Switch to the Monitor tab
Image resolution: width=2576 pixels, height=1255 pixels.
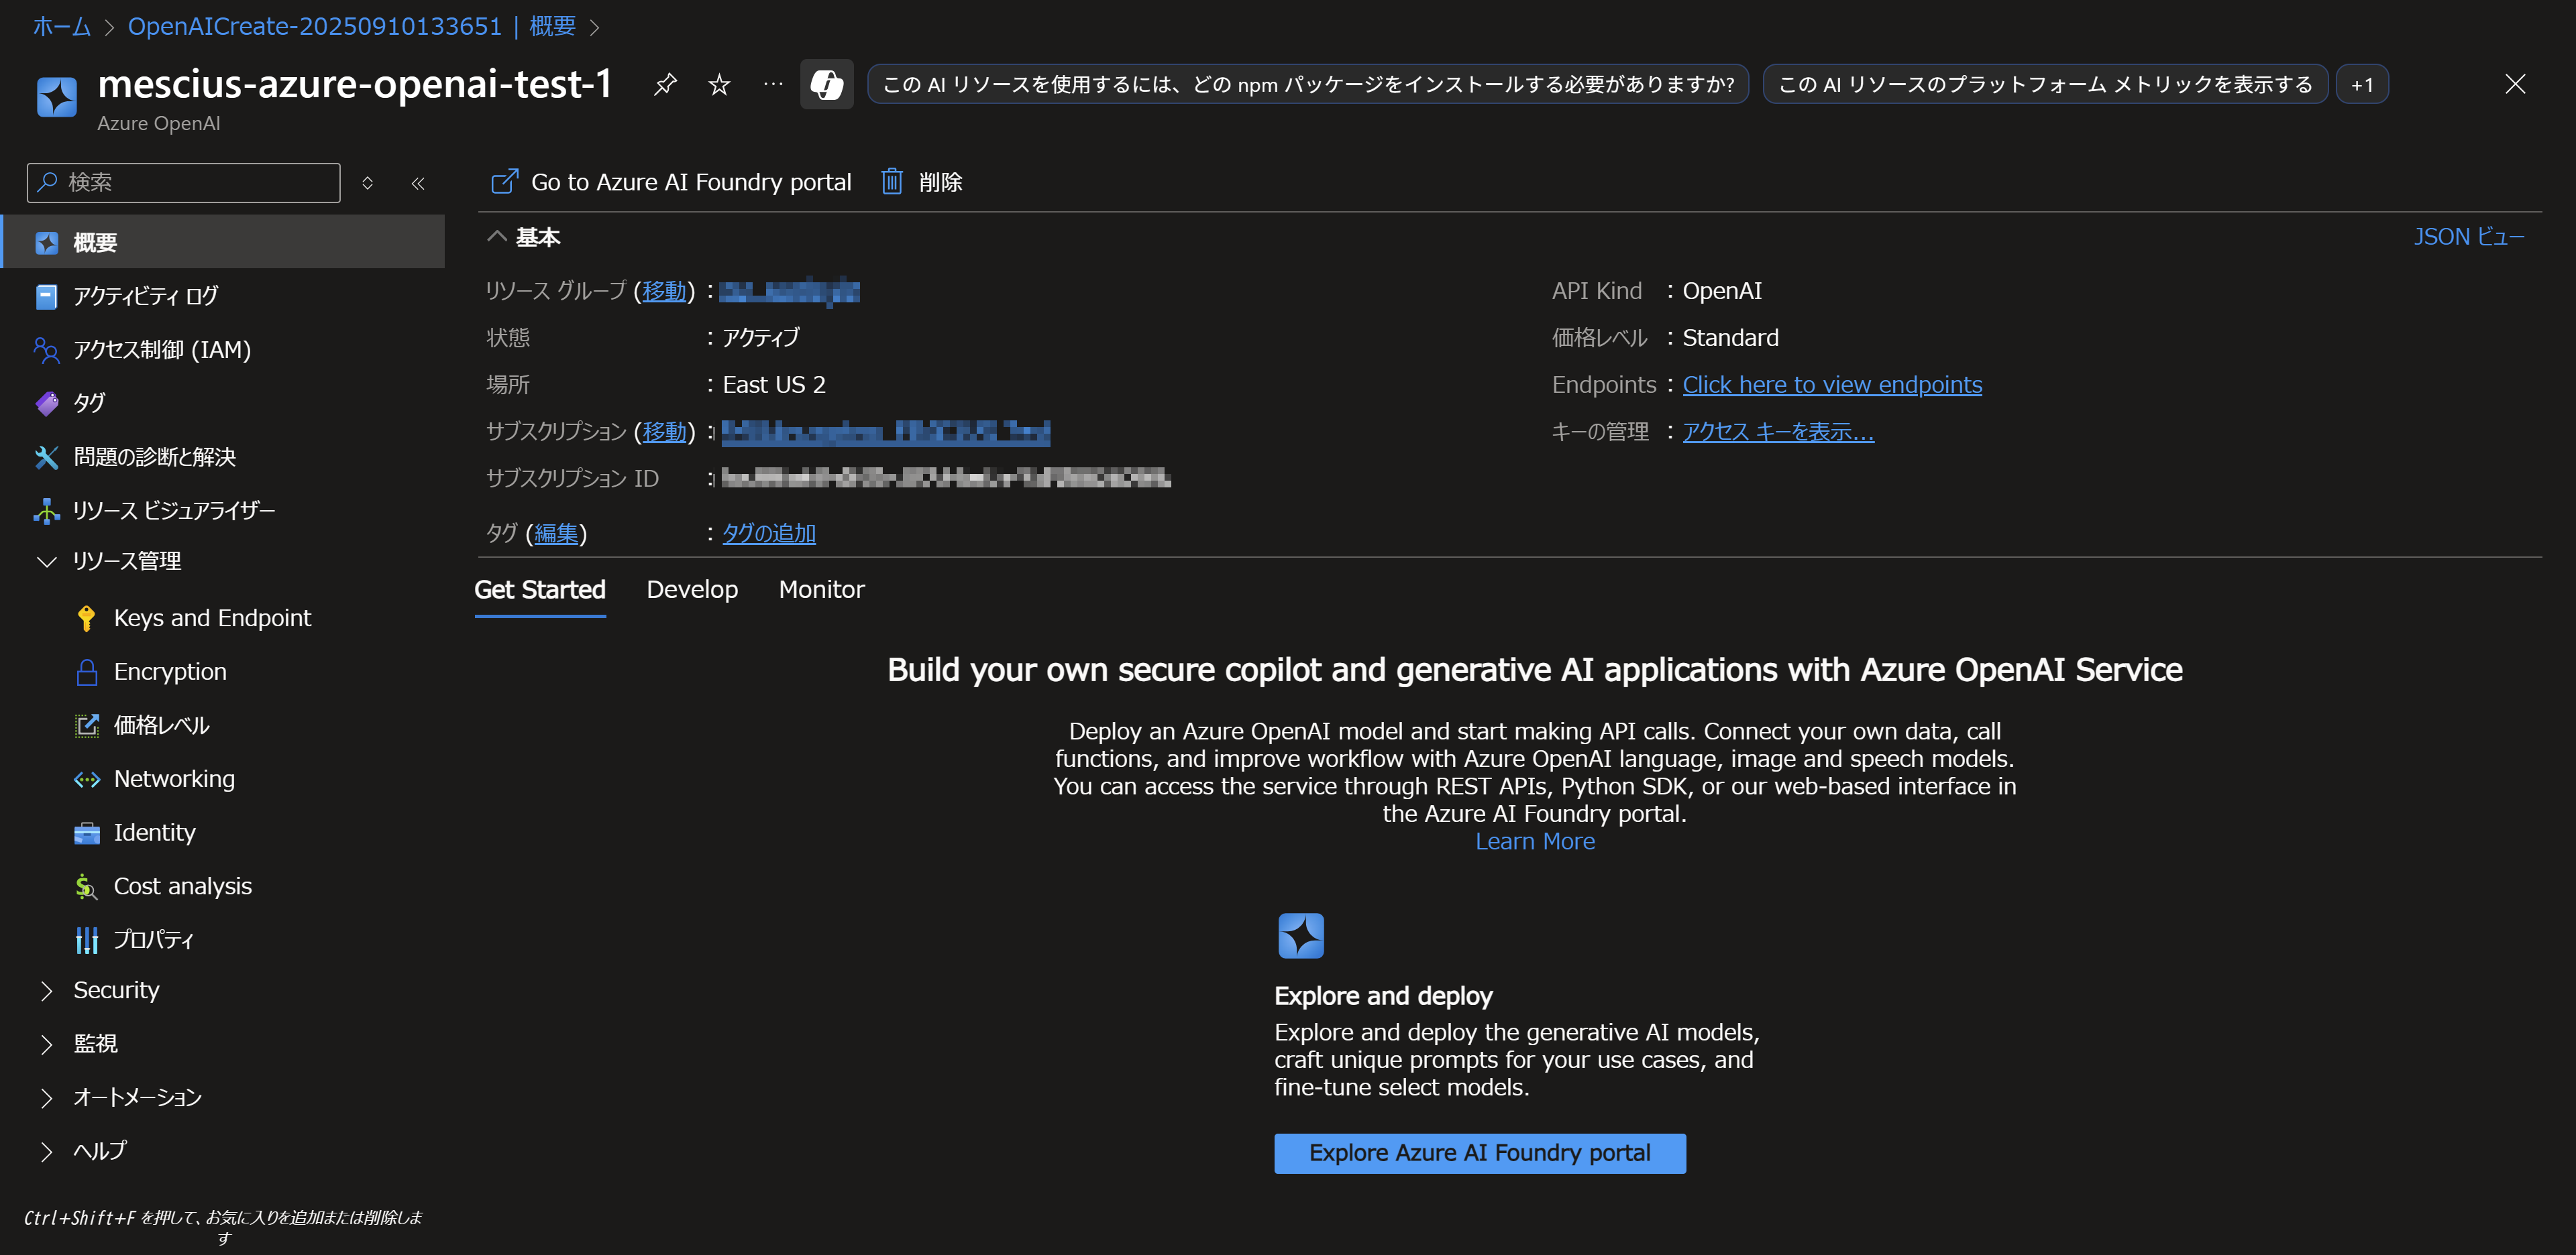coord(821,589)
